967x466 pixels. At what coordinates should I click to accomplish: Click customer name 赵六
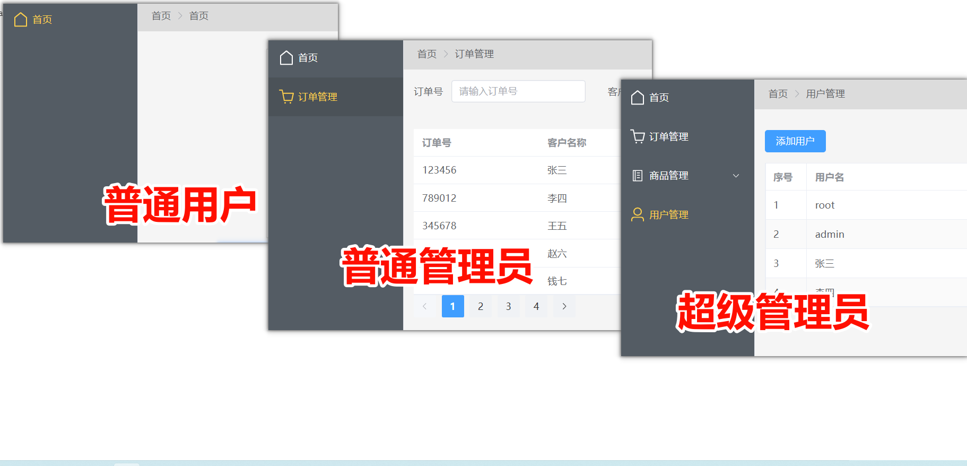pyautogui.click(x=557, y=254)
